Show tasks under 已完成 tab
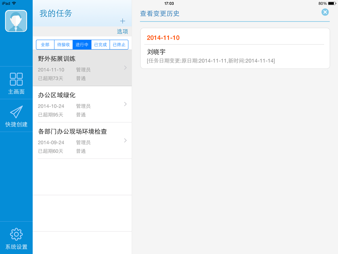 (x=100, y=44)
